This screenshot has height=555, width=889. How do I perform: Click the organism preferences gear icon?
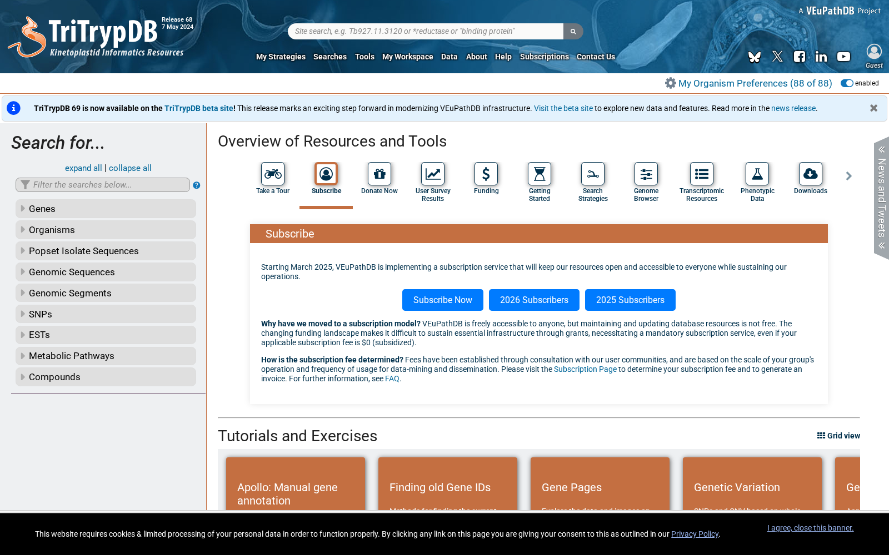[671, 83]
